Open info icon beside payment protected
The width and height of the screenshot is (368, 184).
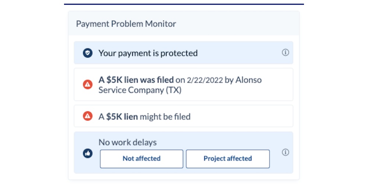[x=285, y=53]
